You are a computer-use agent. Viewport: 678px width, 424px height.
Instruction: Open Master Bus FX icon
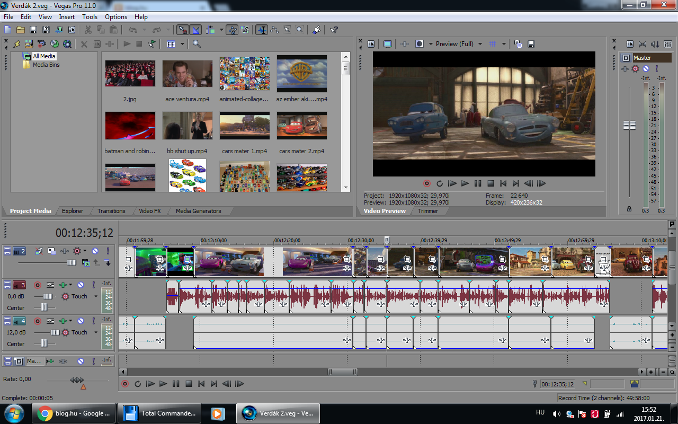pyautogui.click(x=626, y=68)
